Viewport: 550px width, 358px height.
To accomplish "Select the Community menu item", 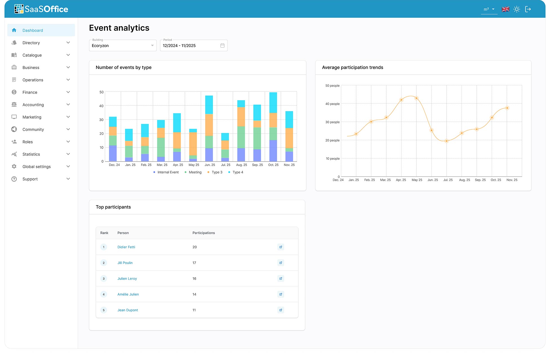I will (41, 129).
